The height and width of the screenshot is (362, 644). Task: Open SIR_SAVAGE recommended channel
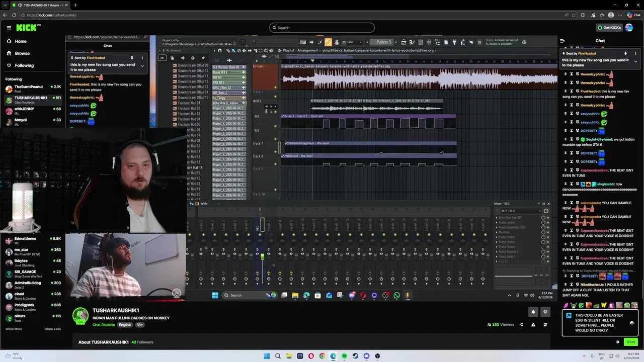[33, 274]
